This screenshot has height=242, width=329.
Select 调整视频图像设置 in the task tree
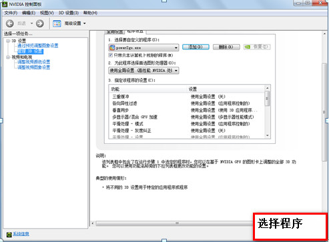pos(34,67)
